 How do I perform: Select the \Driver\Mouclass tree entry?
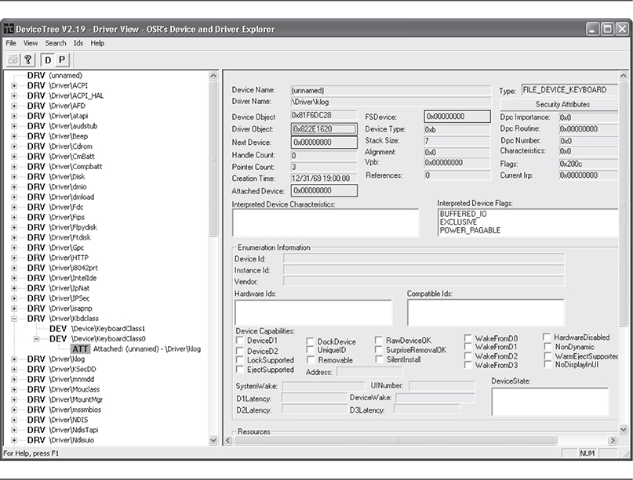(x=75, y=389)
